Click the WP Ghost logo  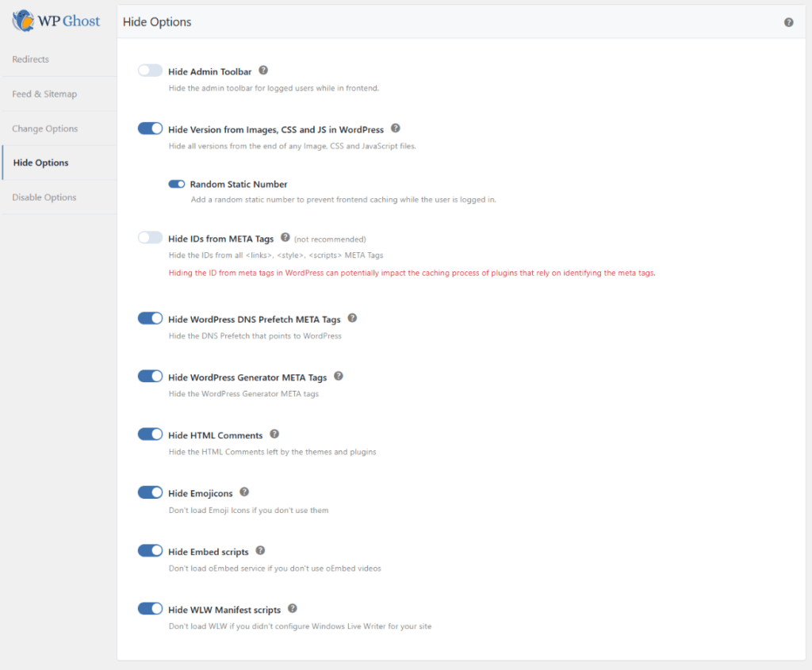(x=56, y=21)
